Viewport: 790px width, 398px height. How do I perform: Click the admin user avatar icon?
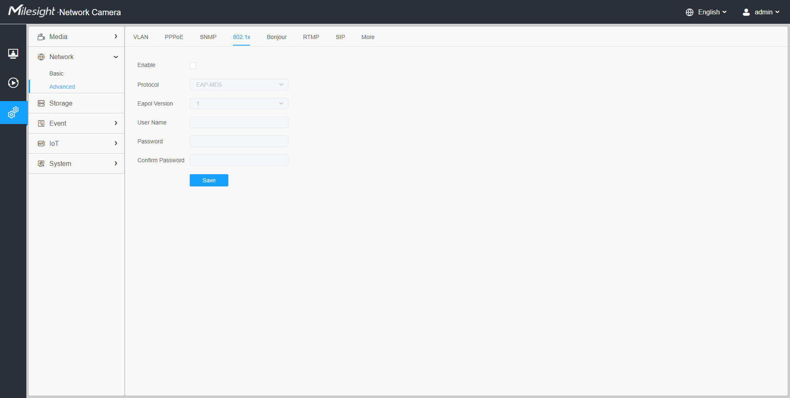point(746,12)
